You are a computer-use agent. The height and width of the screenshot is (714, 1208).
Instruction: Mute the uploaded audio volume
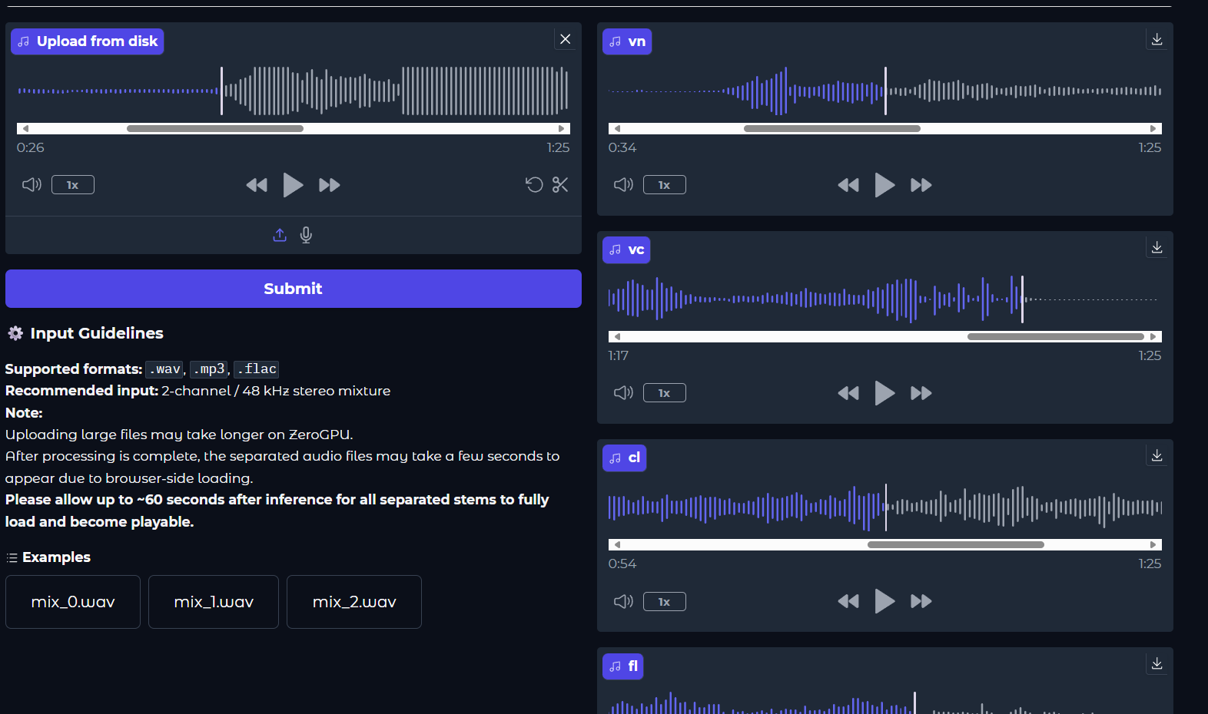(x=32, y=185)
